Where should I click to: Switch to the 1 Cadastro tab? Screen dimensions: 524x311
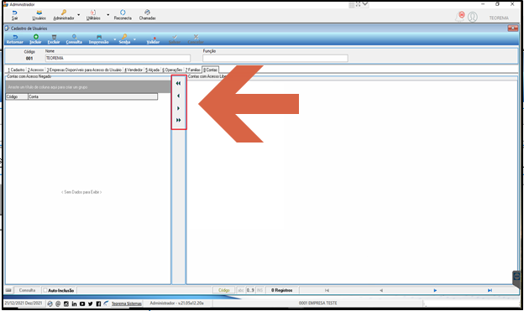click(17, 70)
